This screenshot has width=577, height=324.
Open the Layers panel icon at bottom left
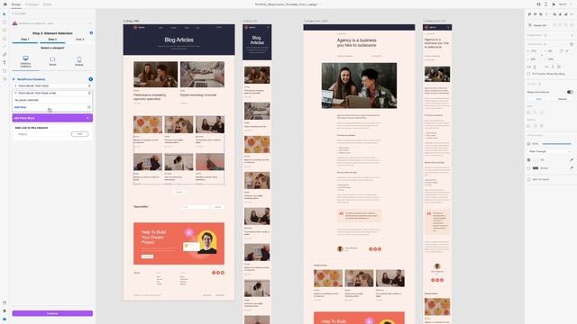pyautogui.click(x=5, y=311)
